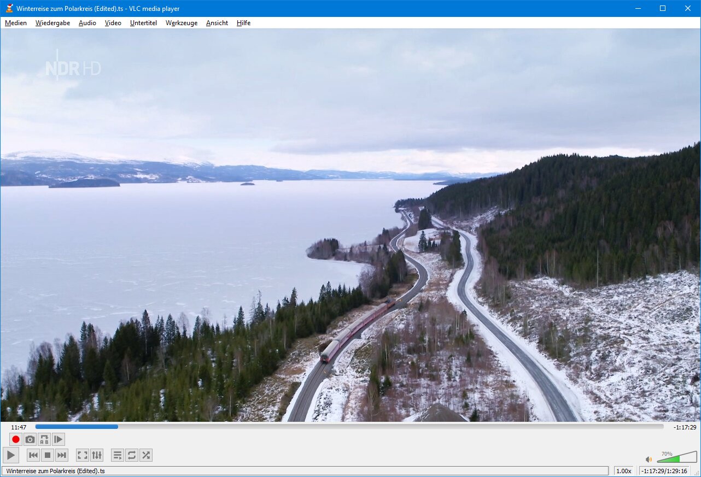Stop playback with the stop button
Image resolution: width=701 pixels, height=477 pixels.
pos(48,455)
